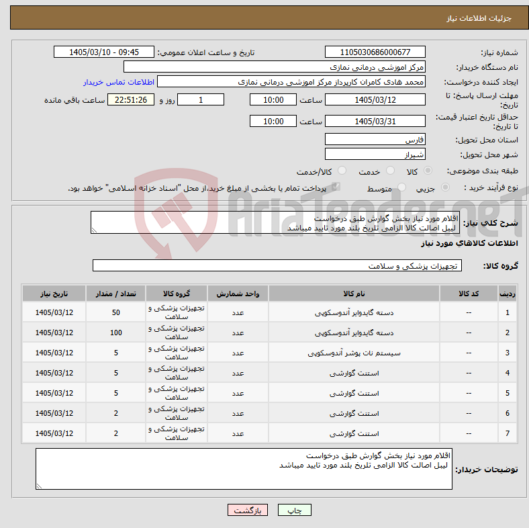Click the اطلاعات کالاهای مورد نیاز section title
The width and height of the screenshot is (529, 528).
click(469, 243)
